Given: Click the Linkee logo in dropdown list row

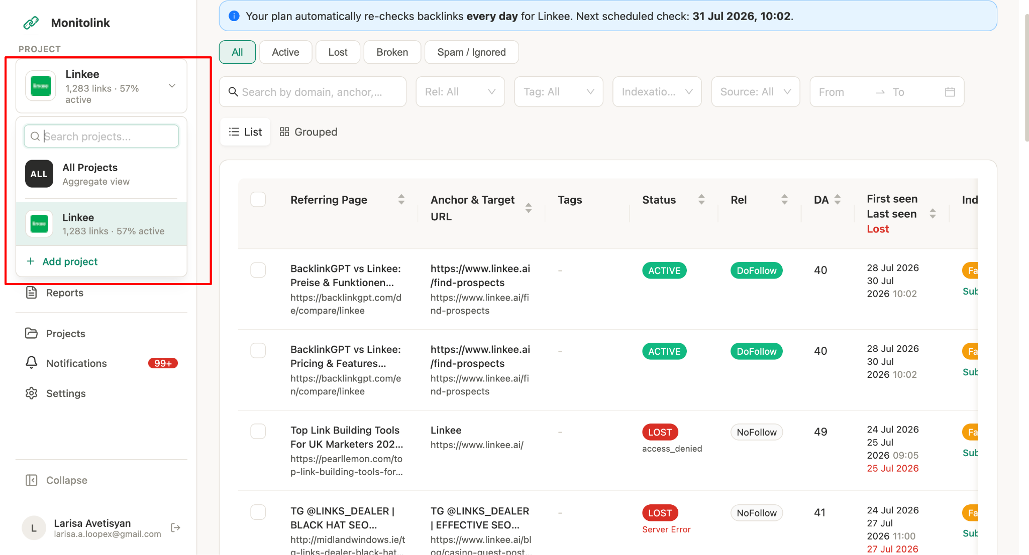Looking at the screenshot, I should [x=39, y=224].
